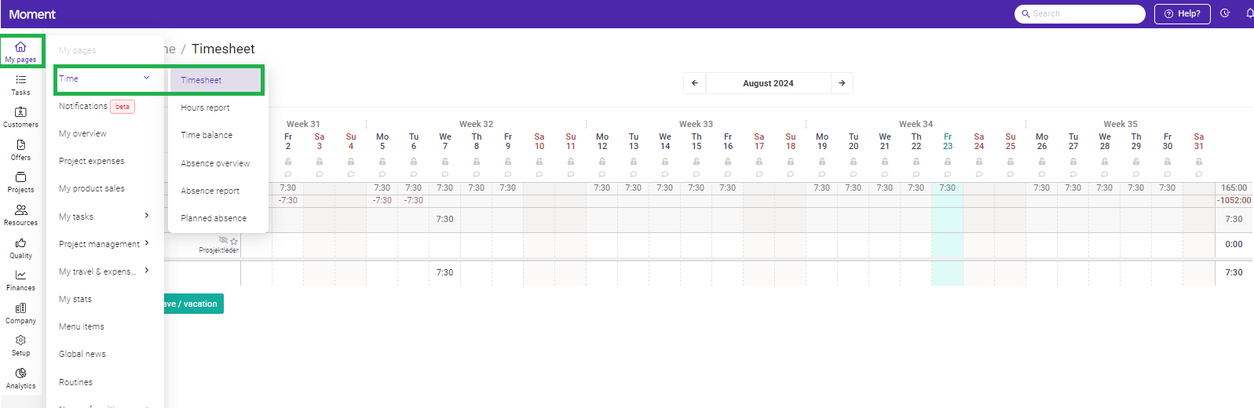The width and height of the screenshot is (1254, 408).
Task: Open the Offers sidebar icon
Action: point(20,150)
